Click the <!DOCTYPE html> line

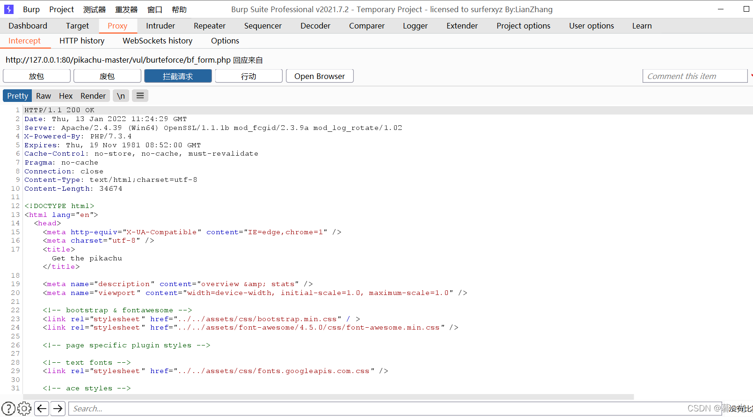click(x=59, y=206)
